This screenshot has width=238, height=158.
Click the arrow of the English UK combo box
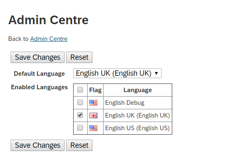click(x=156, y=73)
